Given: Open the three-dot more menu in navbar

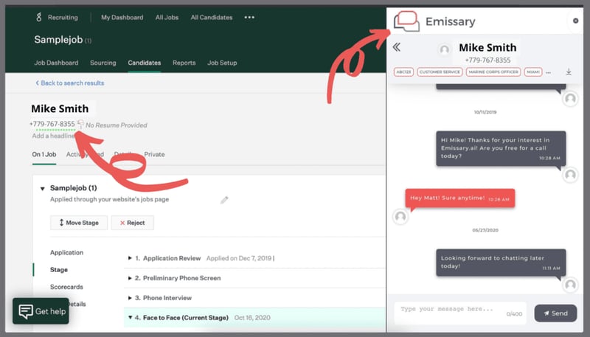Looking at the screenshot, I should tap(249, 17).
